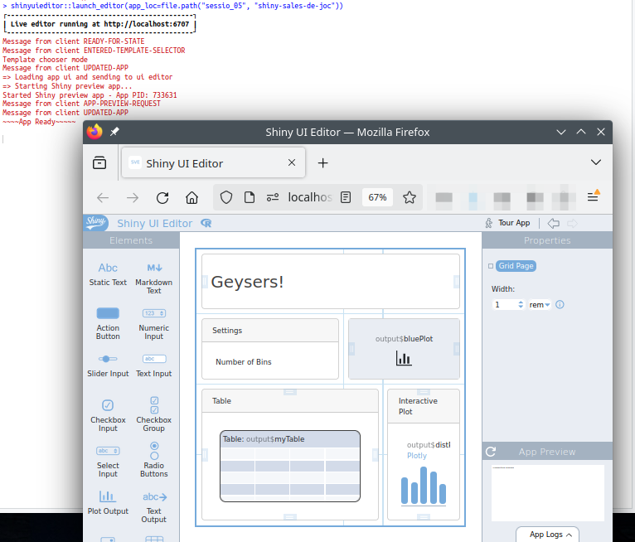Open a new Firefox tab

(323, 163)
